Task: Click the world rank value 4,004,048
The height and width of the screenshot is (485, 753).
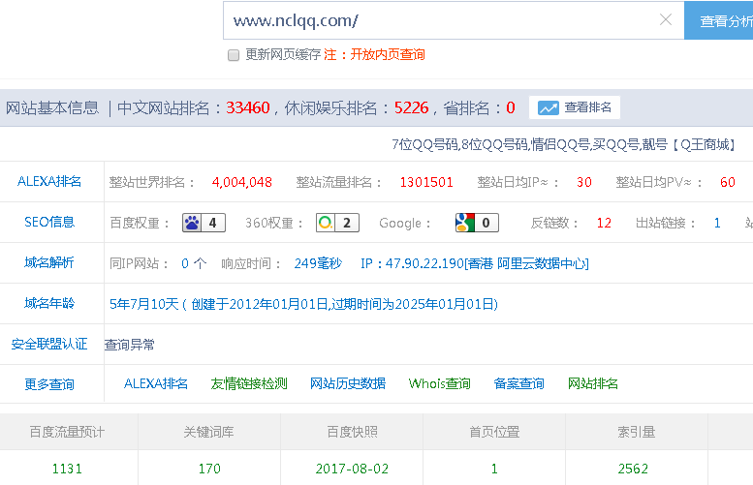Action: (242, 182)
